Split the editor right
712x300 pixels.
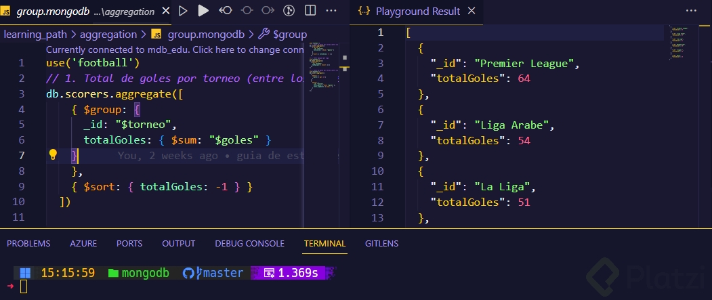[310, 10]
